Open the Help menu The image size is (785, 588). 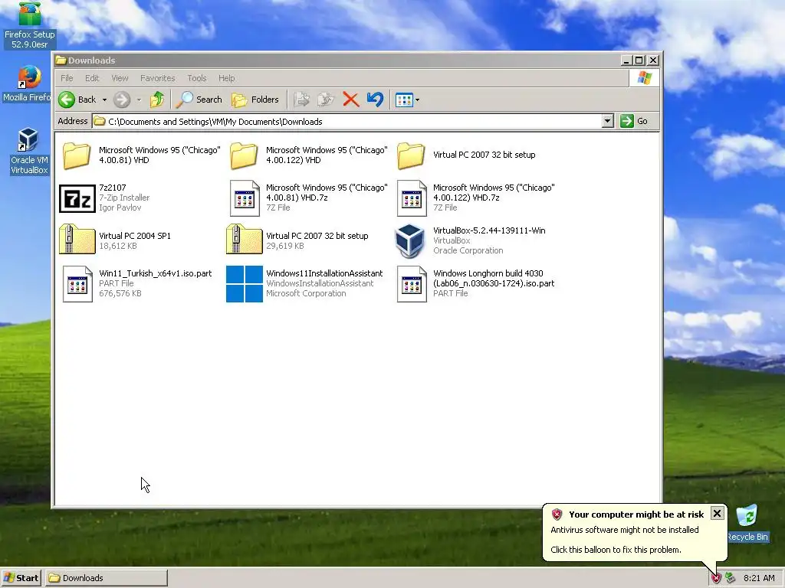click(x=226, y=78)
